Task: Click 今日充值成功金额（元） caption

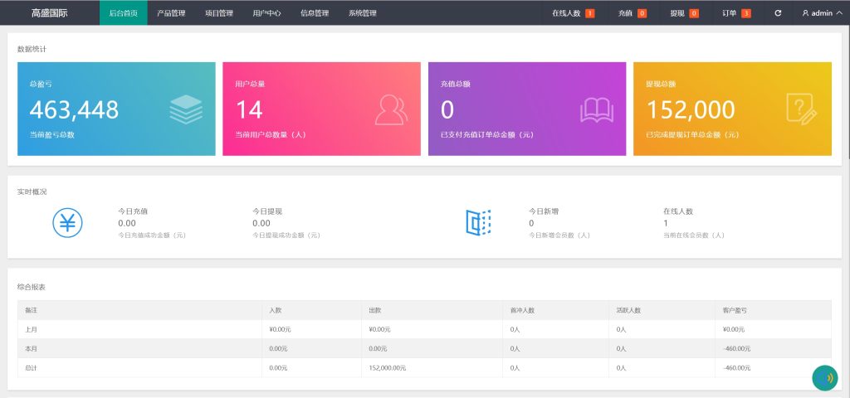Action: (x=152, y=235)
